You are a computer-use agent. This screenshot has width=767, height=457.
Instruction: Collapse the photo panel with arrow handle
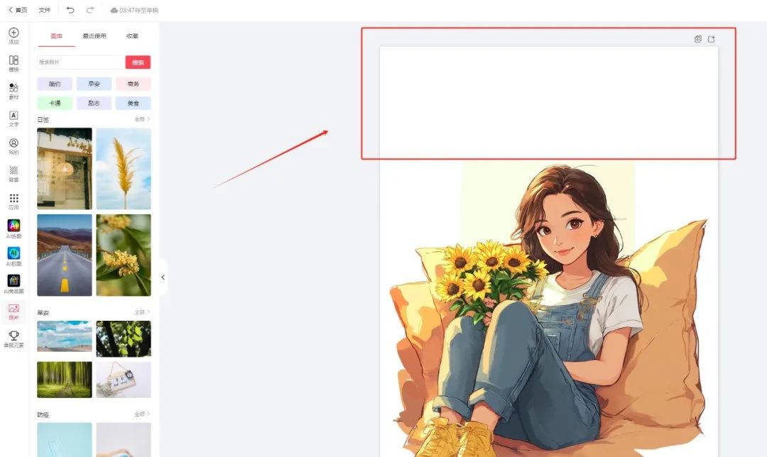163,277
